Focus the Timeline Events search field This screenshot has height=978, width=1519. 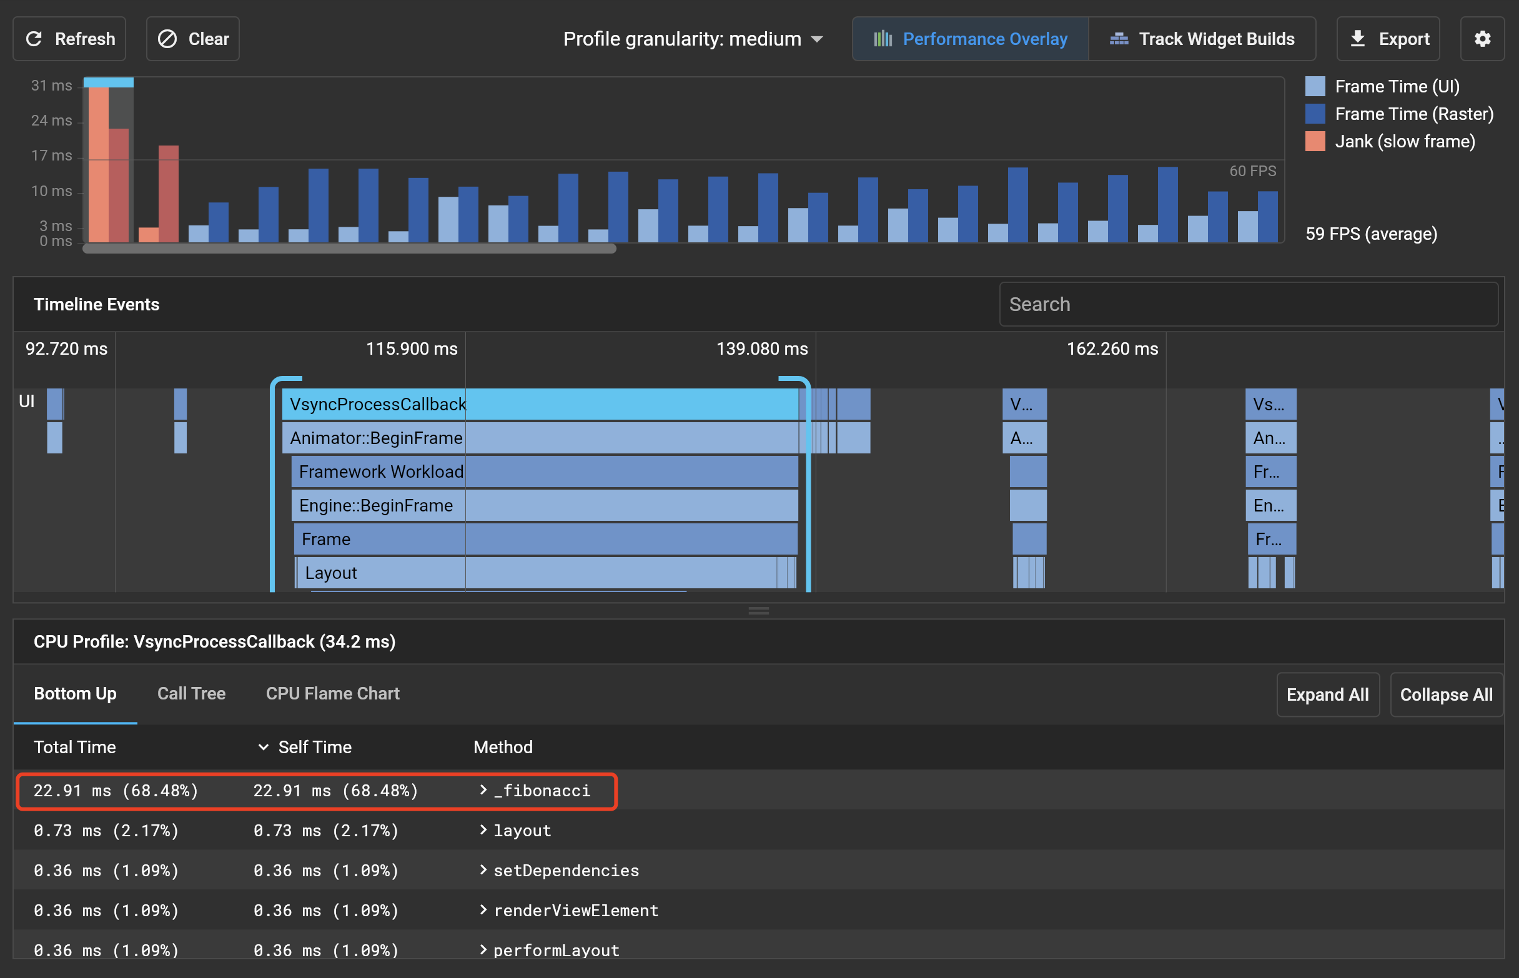pos(1249,304)
